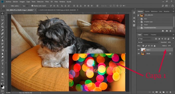Open the Archivo menu
The height and width of the screenshot is (94, 175).
point(8,2)
